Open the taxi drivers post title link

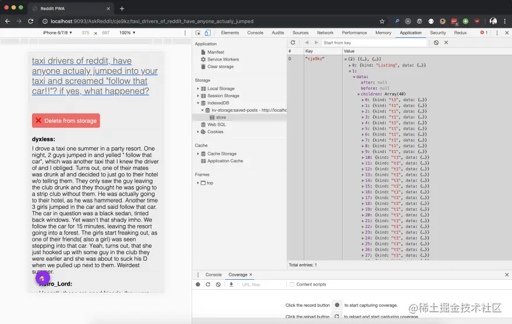(x=95, y=76)
